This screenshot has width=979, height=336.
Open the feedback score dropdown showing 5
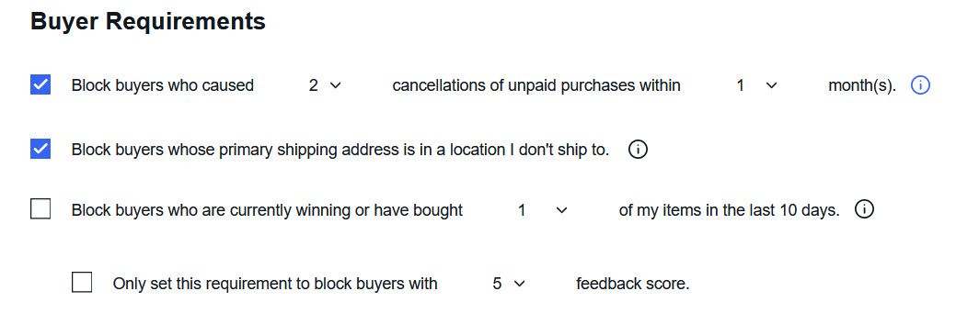point(509,284)
